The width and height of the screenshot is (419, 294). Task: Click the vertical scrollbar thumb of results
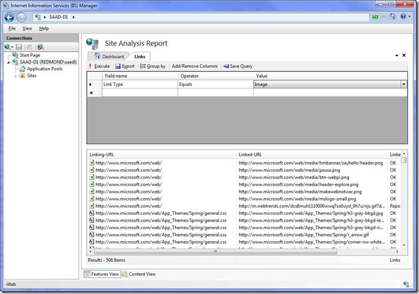click(404, 160)
